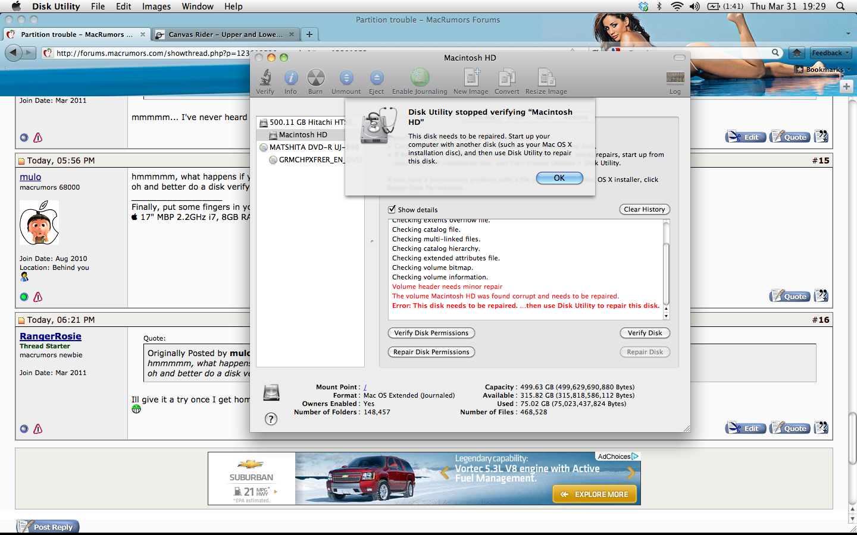
Task: Open the Help menu
Action: [233, 6]
